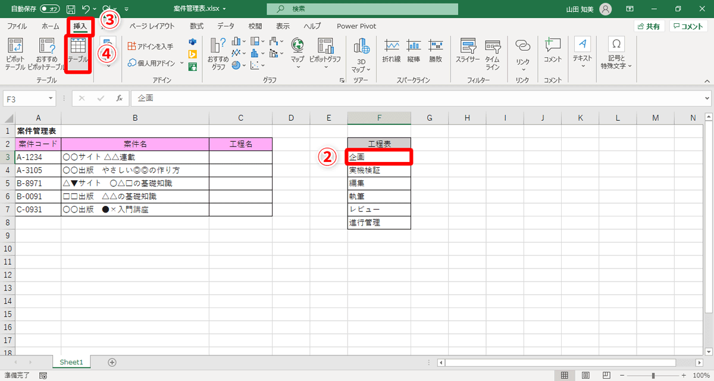Select cell F3 containing 企画
The width and height of the screenshot is (714, 381).
(x=378, y=157)
